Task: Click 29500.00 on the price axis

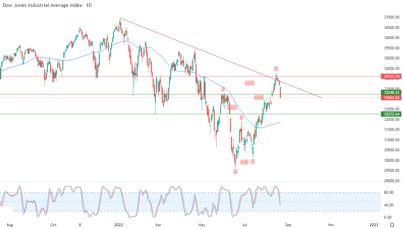Action: 391,170
